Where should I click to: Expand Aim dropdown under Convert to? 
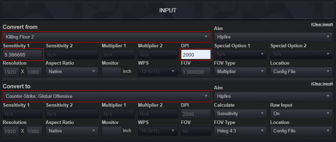[273, 96]
